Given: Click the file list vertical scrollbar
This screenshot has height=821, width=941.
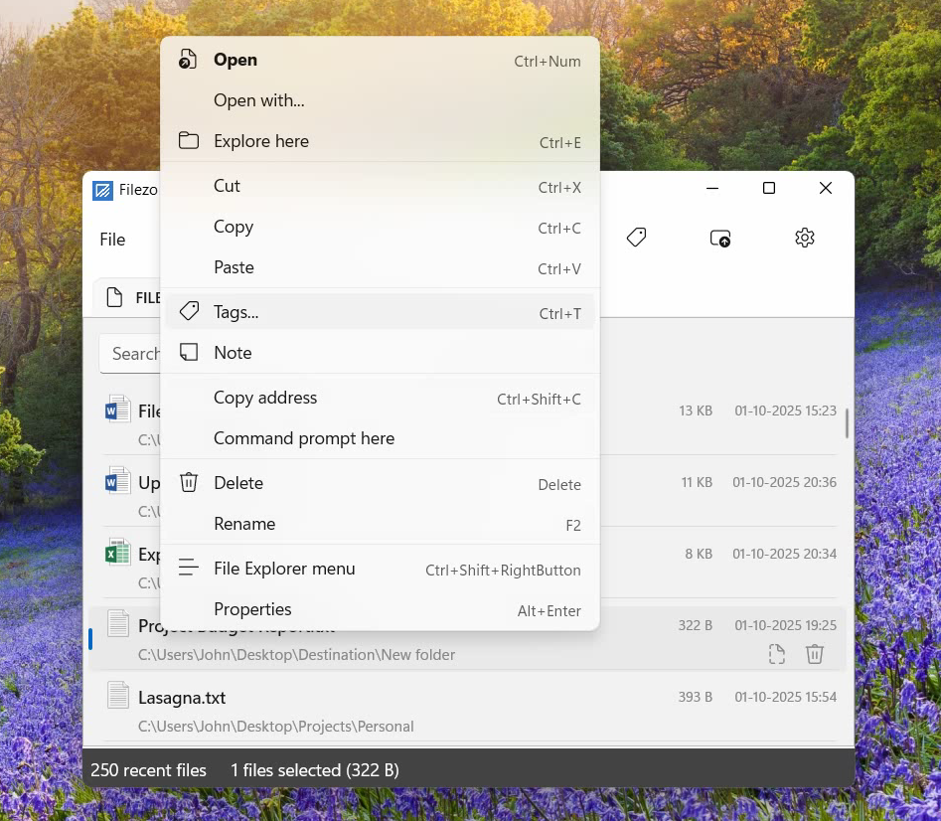Looking at the screenshot, I should click(x=847, y=422).
